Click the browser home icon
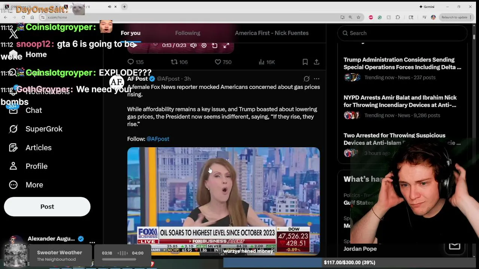The image size is (479, 269). tap(32, 17)
